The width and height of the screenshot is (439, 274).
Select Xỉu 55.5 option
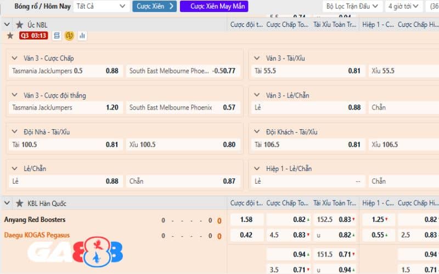(x=404, y=71)
